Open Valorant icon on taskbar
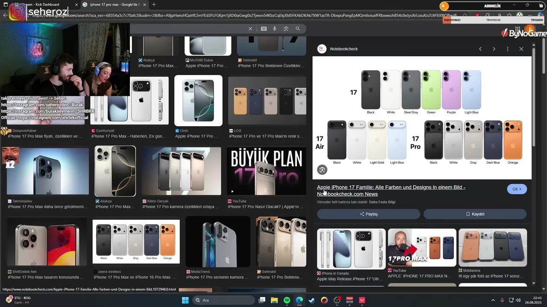This screenshot has width=547, height=307. tap(362, 300)
